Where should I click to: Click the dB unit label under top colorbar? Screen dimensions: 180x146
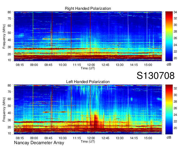(x=169, y=65)
